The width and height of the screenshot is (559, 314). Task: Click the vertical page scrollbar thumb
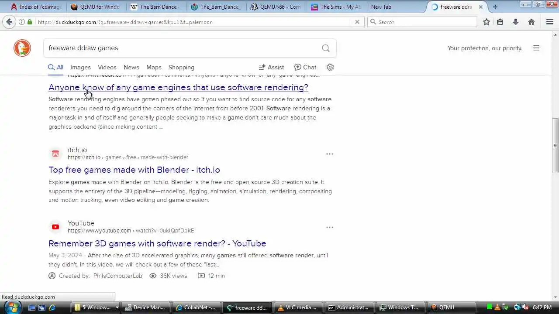[x=555, y=146]
